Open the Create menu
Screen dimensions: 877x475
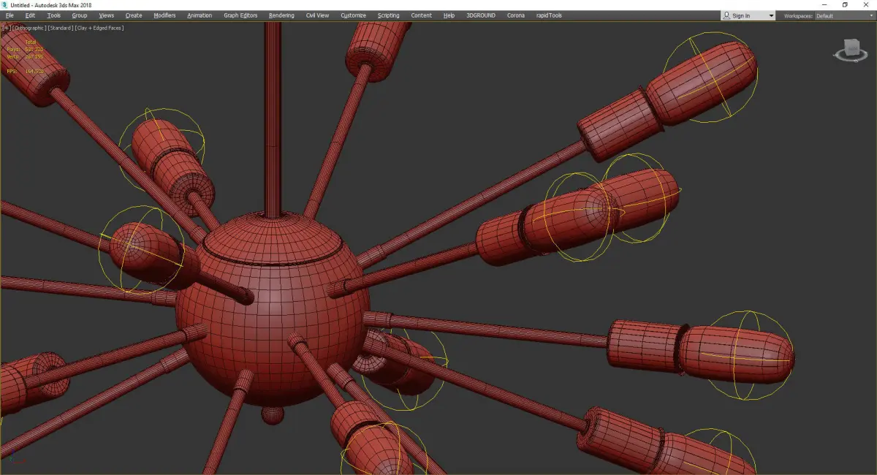[134, 15]
